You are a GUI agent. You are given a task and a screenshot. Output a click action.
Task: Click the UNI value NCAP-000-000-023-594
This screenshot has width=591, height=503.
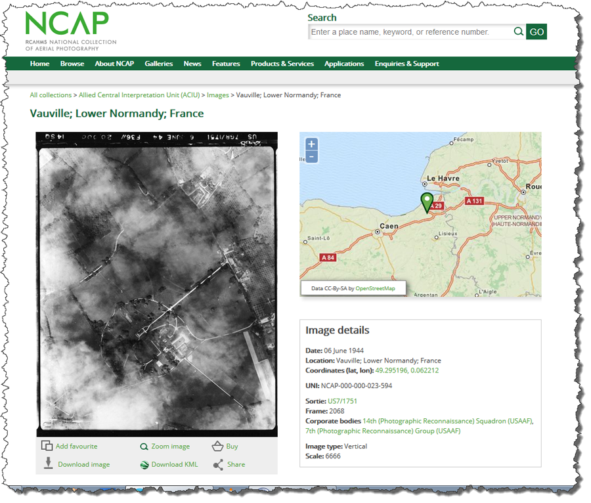coord(357,385)
